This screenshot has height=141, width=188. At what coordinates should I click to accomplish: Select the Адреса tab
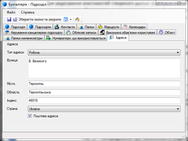118,38
